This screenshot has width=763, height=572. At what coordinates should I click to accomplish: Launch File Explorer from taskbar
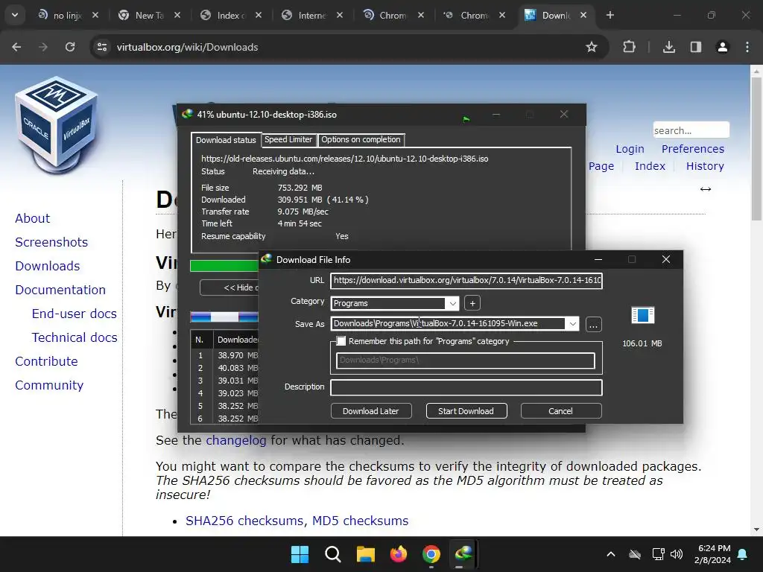365,554
